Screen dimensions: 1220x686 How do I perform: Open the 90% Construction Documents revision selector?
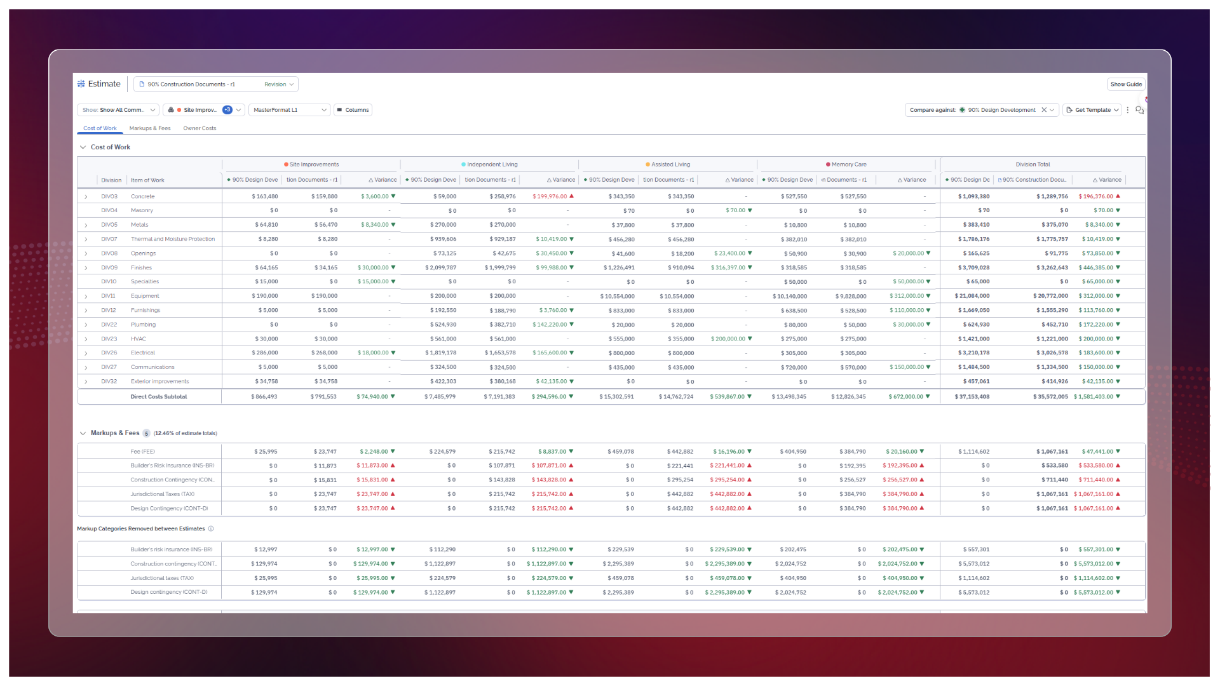point(216,84)
